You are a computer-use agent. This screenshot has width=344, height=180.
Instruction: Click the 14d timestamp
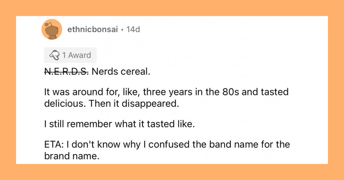[x=133, y=29]
